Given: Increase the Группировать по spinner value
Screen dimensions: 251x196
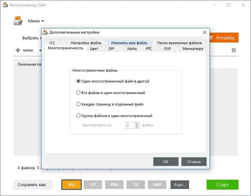Looking at the screenshot, I should (137, 124).
